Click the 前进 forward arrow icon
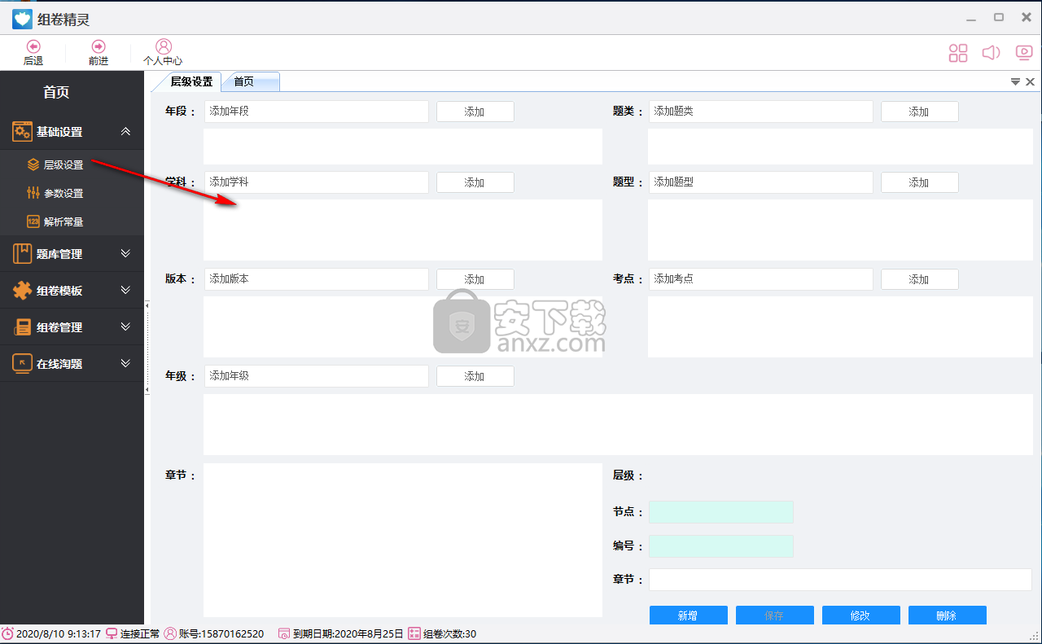 99,46
